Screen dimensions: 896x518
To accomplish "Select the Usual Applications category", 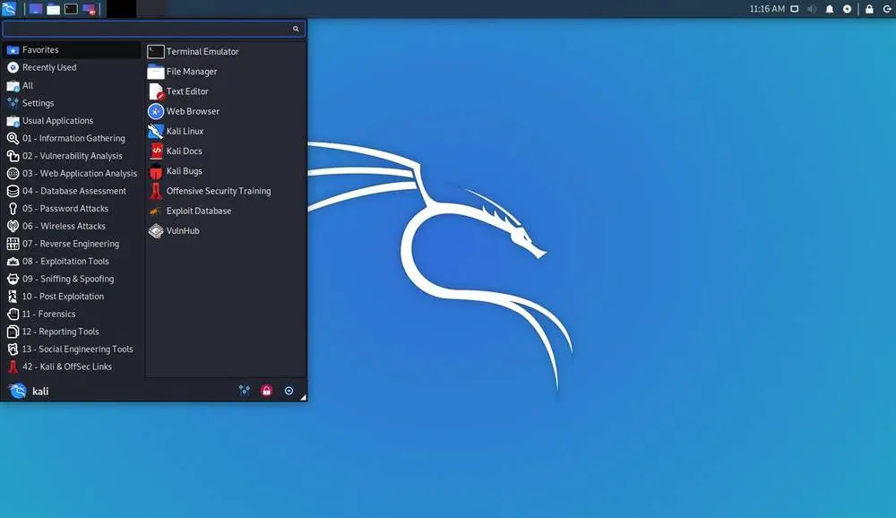I will tap(72, 121).
